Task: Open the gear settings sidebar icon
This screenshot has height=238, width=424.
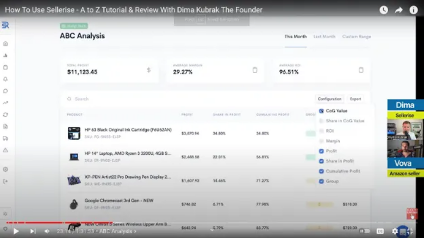Action: pos(5,170)
